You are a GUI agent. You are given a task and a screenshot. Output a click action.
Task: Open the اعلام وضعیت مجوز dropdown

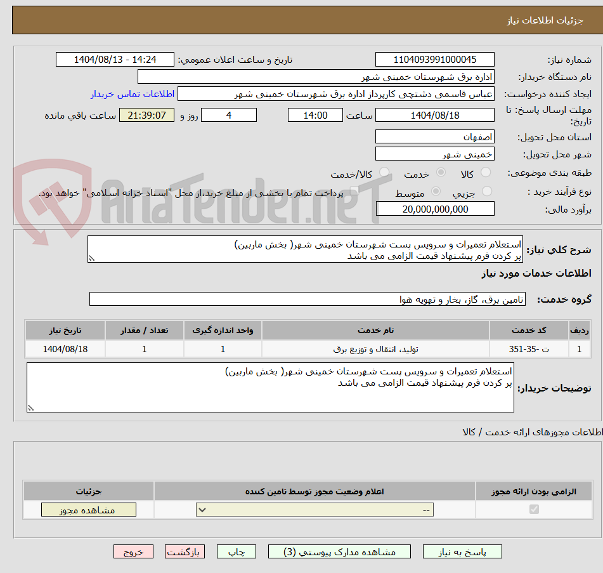(x=313, y=509)
